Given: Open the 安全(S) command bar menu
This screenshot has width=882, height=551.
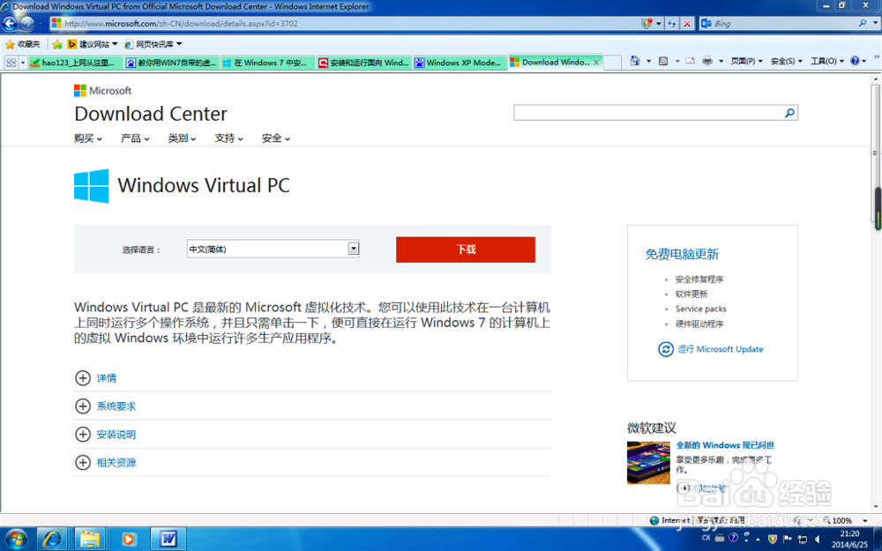Looking at the screenshot, I should tap(787, 61).
